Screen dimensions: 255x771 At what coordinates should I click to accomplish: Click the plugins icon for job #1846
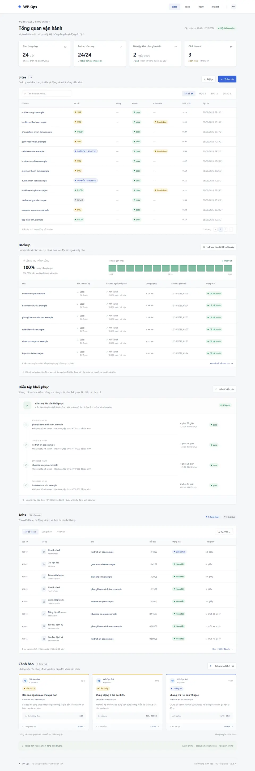(44, 577)
